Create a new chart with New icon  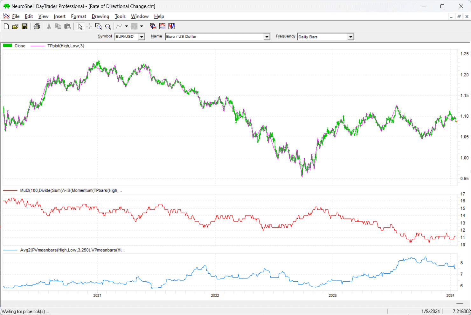point(6,26)
